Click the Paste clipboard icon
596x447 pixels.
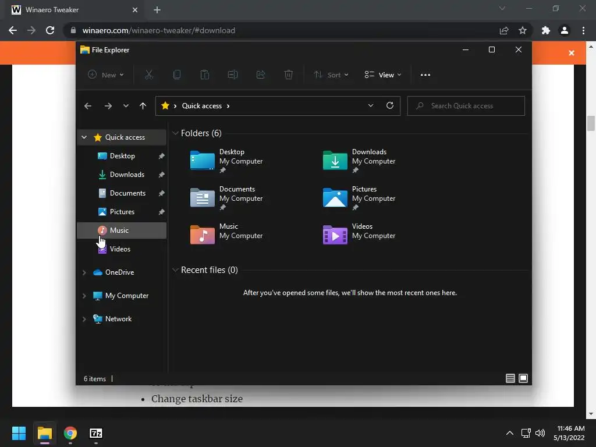(204, 75)
